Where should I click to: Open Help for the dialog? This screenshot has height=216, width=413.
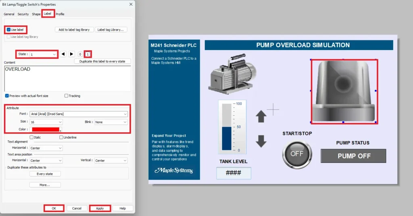coord(123,208)
